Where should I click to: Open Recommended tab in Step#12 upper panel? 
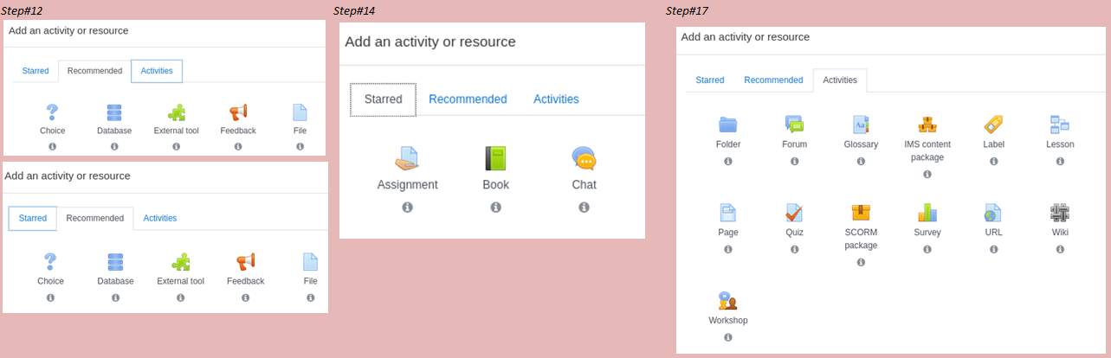(94, 71)
